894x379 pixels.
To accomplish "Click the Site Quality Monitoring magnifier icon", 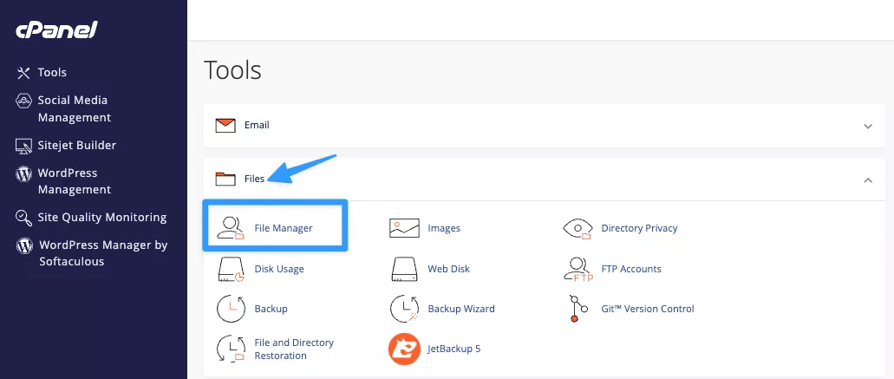I will (x=23, y=218).
